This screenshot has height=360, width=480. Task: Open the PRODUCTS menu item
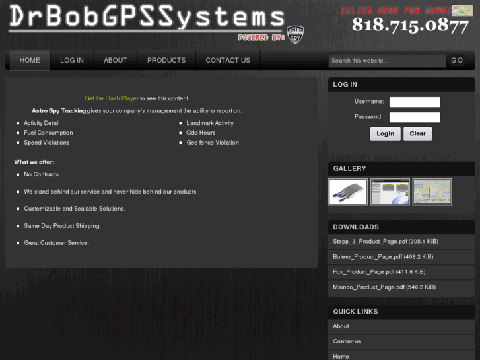(166, 60)
